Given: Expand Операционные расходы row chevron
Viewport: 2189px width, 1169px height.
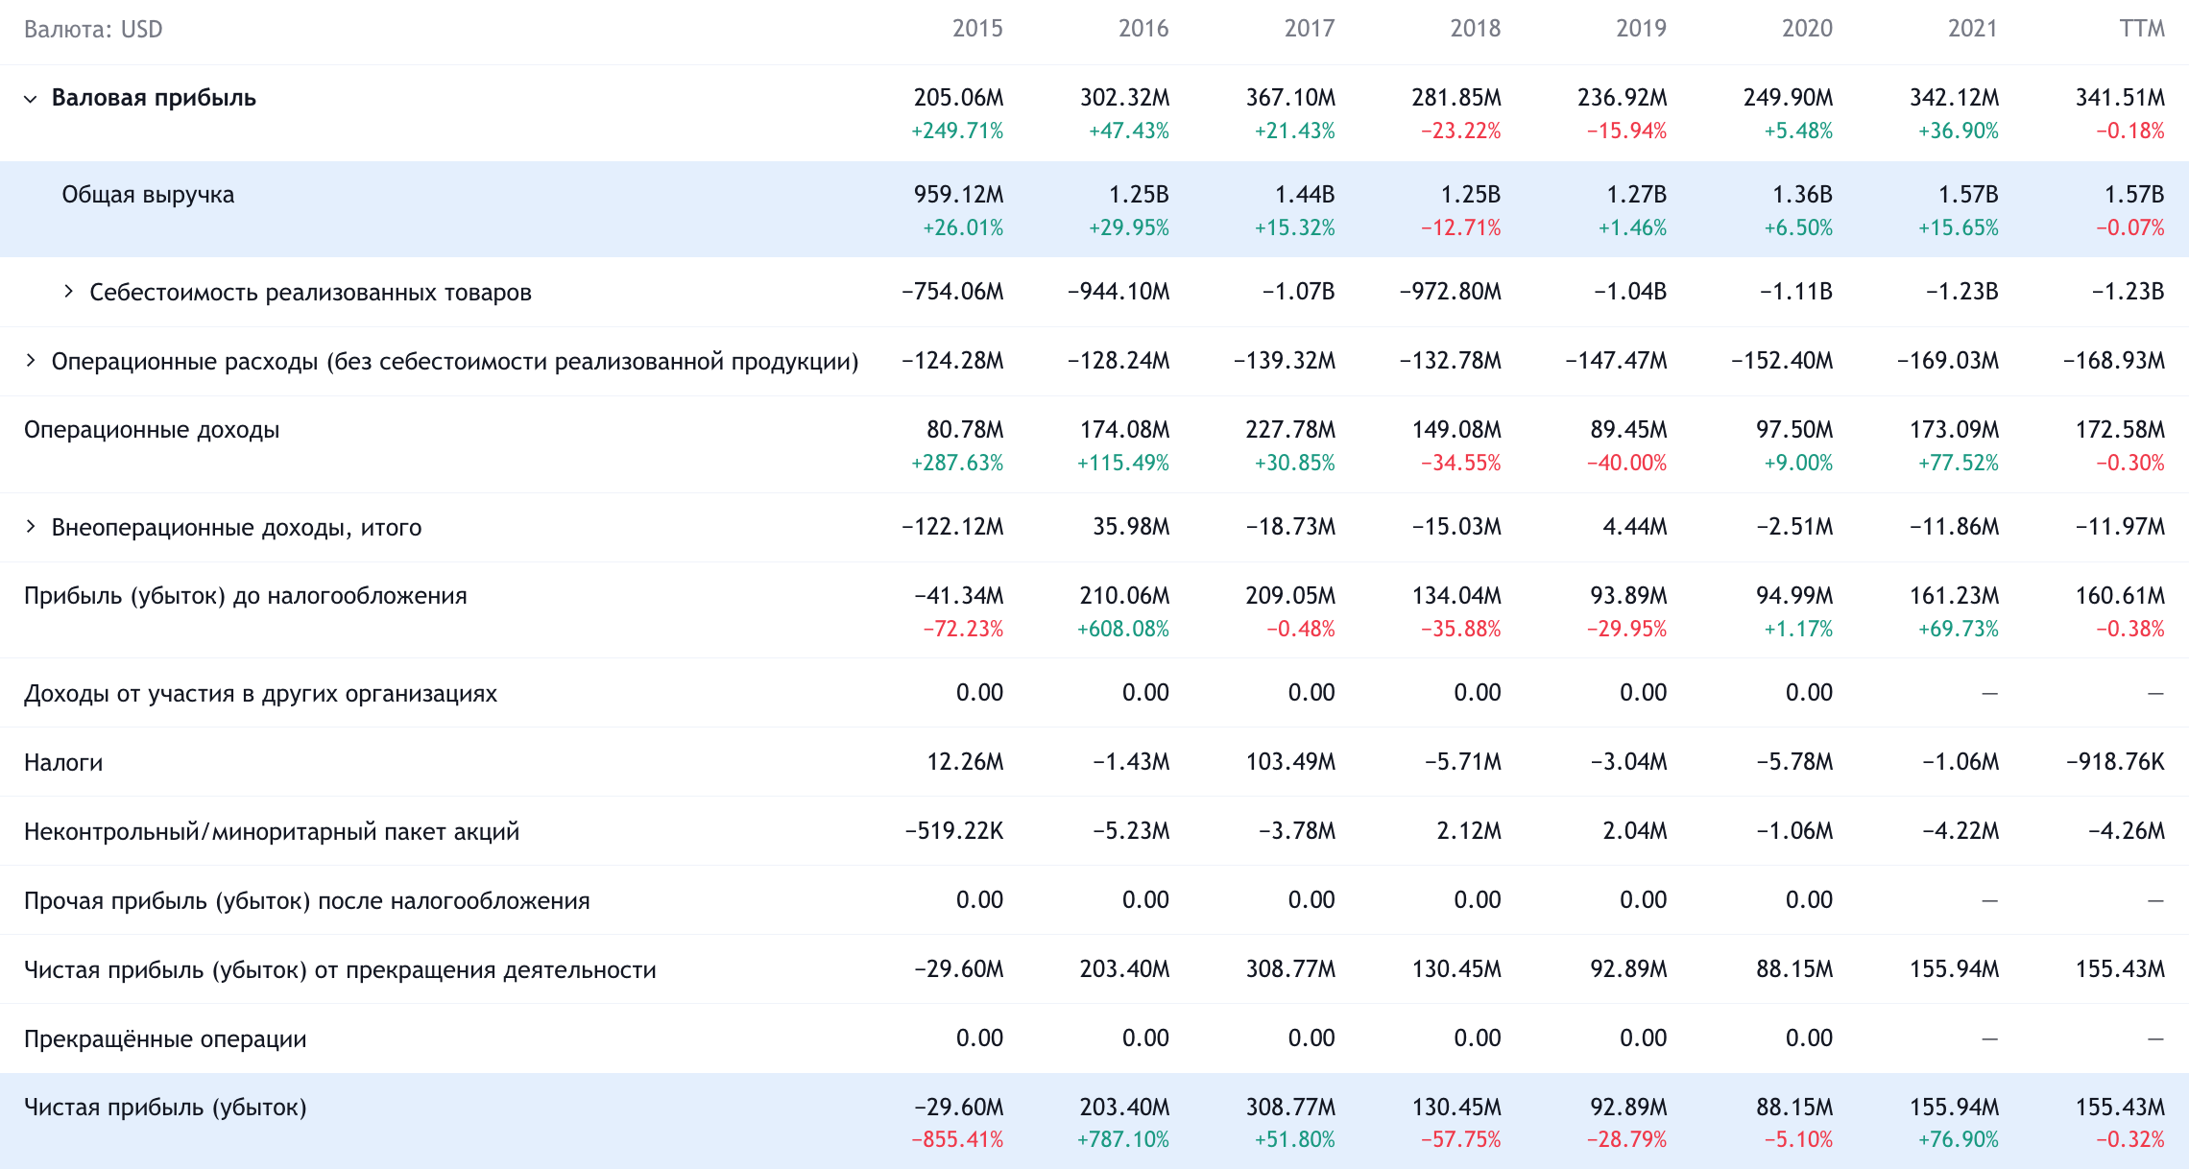Looking at the screenshot, I should (x=31, y=360).
